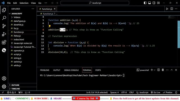
Task: Change end of line sequence CRLF
Action: click(x=131, y=92)
